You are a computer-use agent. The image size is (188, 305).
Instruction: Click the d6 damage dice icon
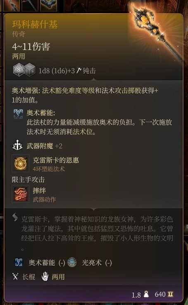pyautogui.click(x=30, y=70)
